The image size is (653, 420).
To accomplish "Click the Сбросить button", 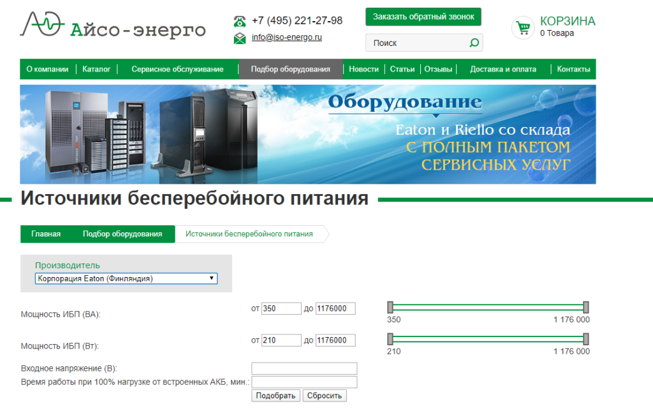I will 325,395.
